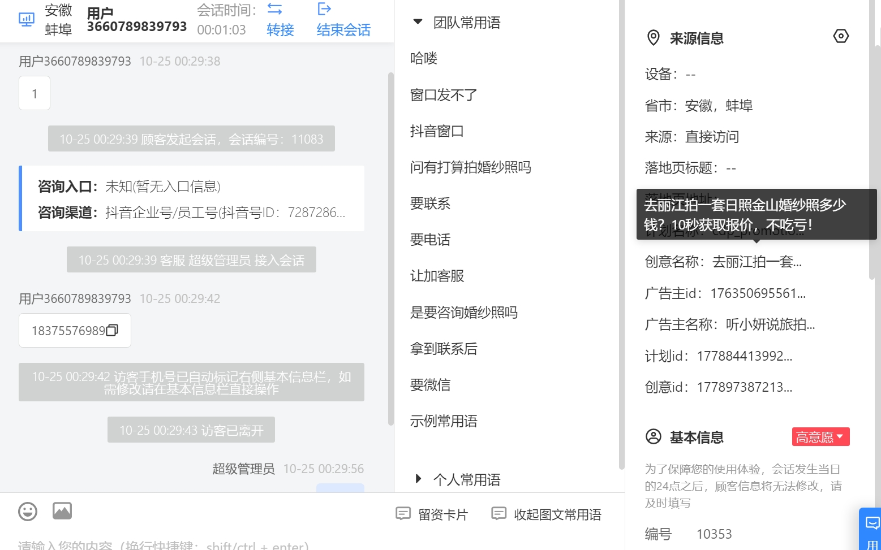Select quick phrase 问有打算拍婚纱照吗
Image resolution: width=881 pixels, height=550 pixels.
pos(471,167)
